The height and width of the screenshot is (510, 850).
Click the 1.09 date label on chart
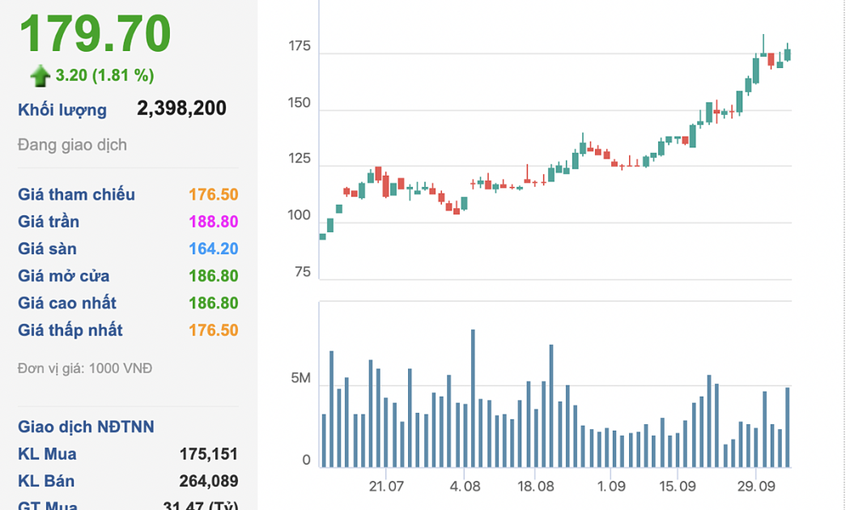[x=611, y=487]
